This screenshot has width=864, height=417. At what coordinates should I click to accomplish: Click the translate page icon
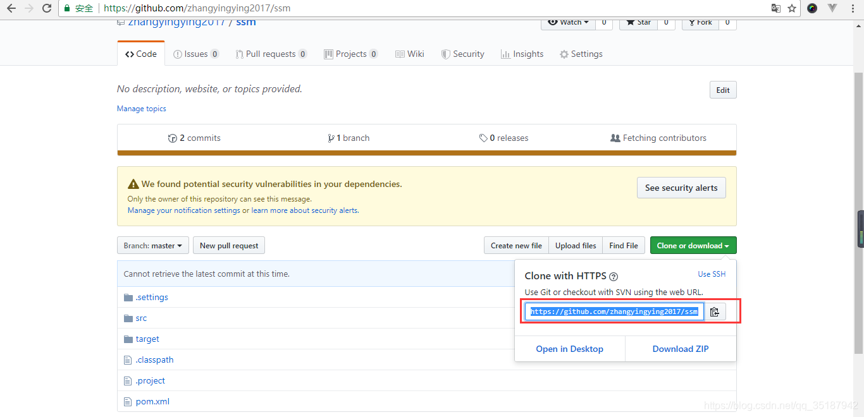[776, 8]
